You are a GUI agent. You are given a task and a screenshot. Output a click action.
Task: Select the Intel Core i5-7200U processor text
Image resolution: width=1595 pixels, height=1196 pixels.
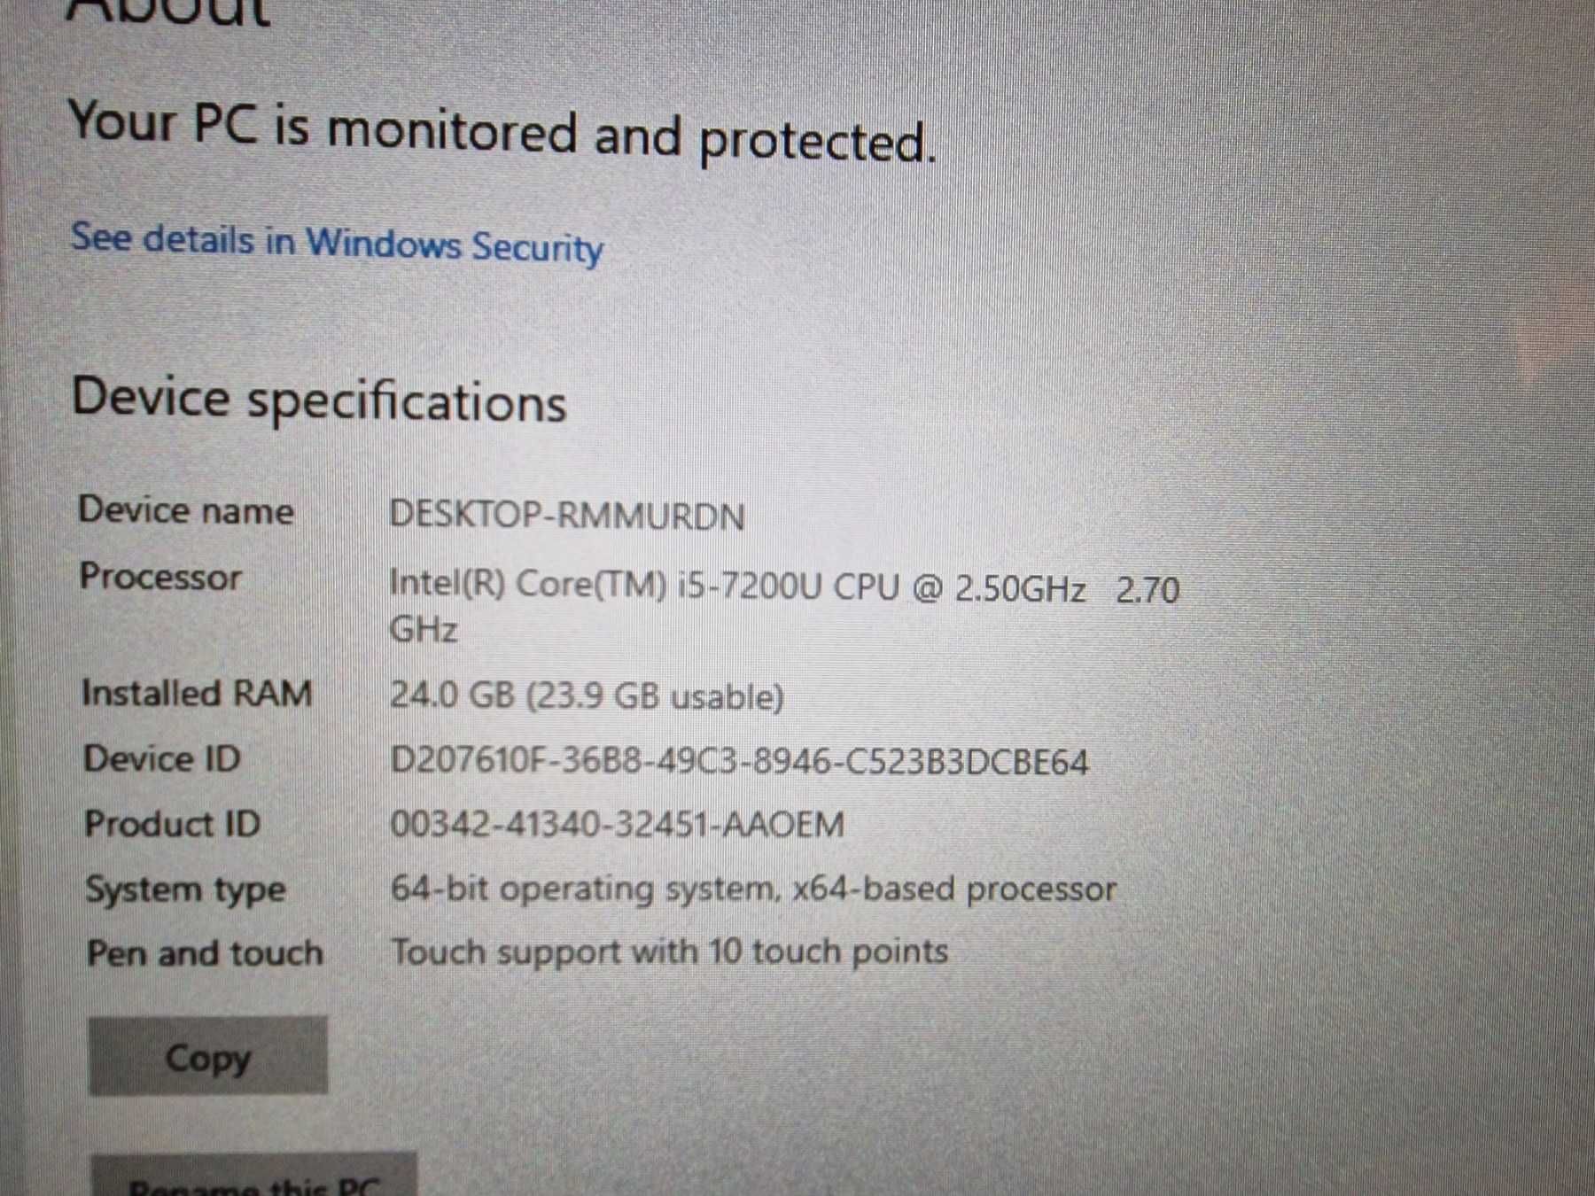pyautogui.click(x=784, y=608)
